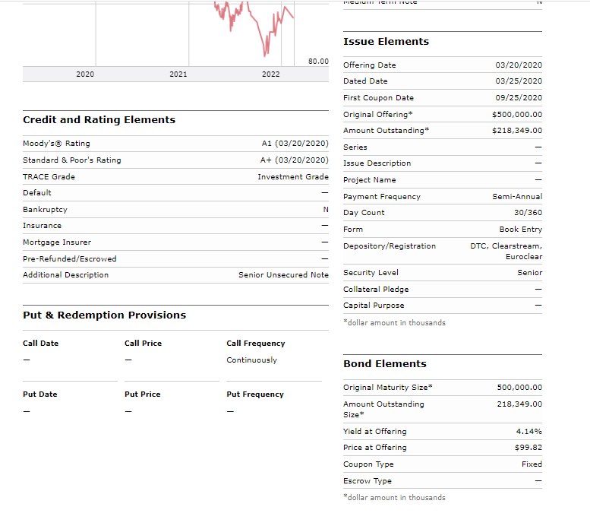
Task: Click the Put Date column header
Action: click(x=40, y=394)
